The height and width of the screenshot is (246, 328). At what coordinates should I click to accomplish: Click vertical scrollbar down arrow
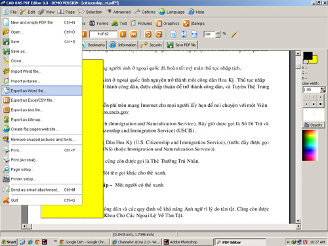coord(298,221)
